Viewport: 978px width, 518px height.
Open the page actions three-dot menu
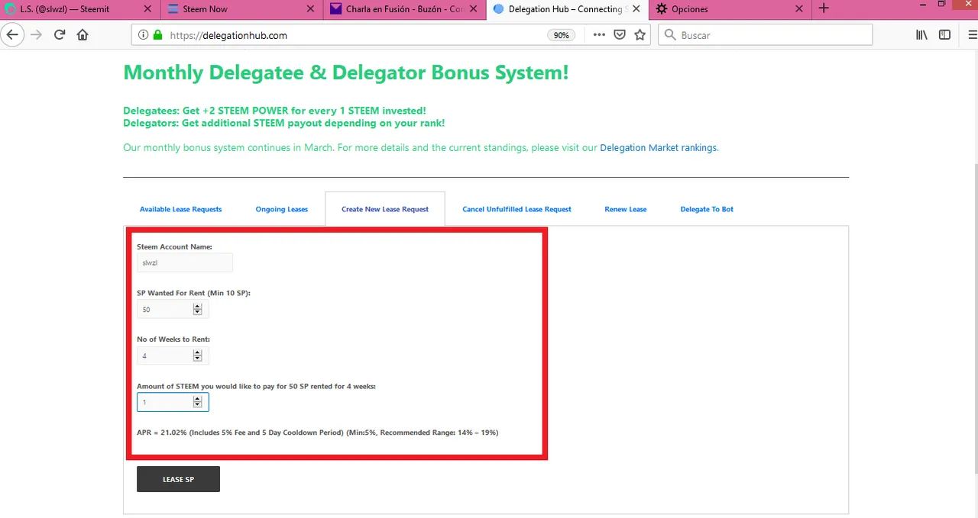click(x=599, y=35)
